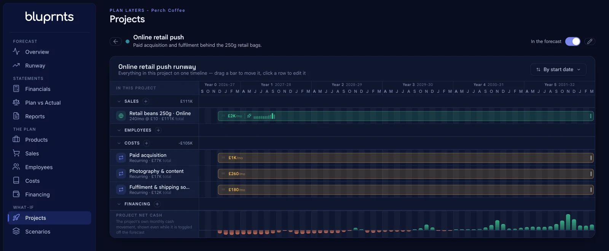Go to Employees page
This screenshot has width=609, height=251.
49,167
